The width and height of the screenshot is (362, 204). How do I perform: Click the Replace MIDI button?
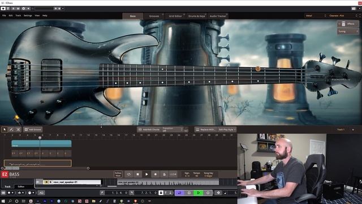click(205, 130)
